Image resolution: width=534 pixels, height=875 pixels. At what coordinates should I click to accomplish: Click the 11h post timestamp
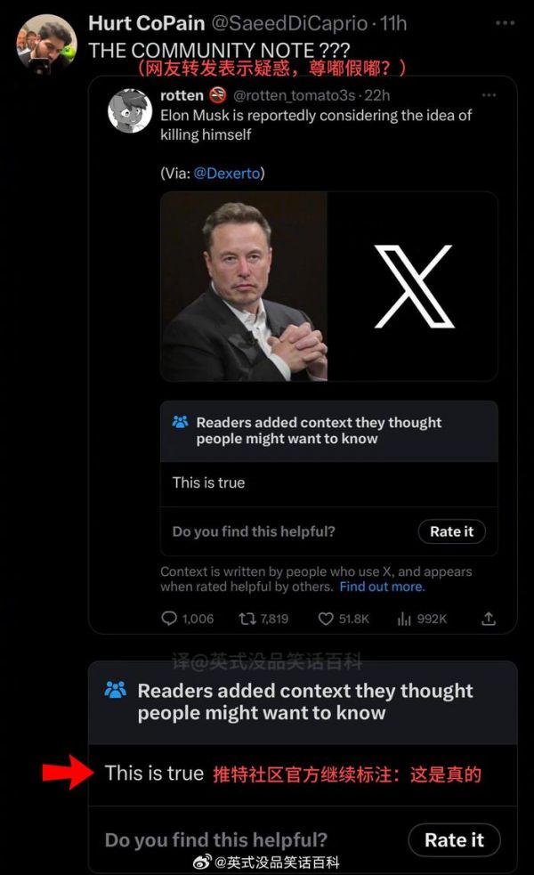[x=392, y=23]
